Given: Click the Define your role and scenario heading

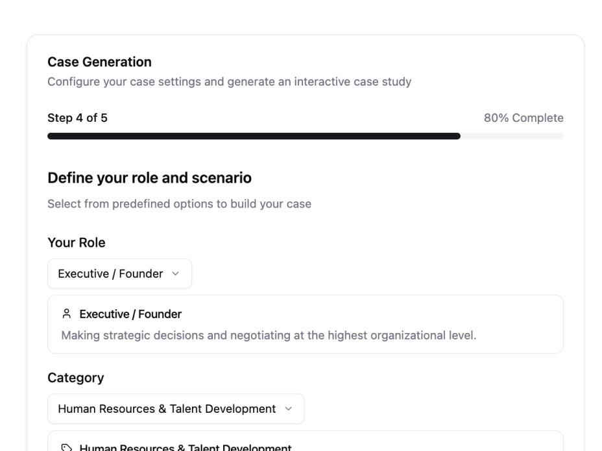Looking at the screenshot, I should pyautogui.click(x=150, y=178).
